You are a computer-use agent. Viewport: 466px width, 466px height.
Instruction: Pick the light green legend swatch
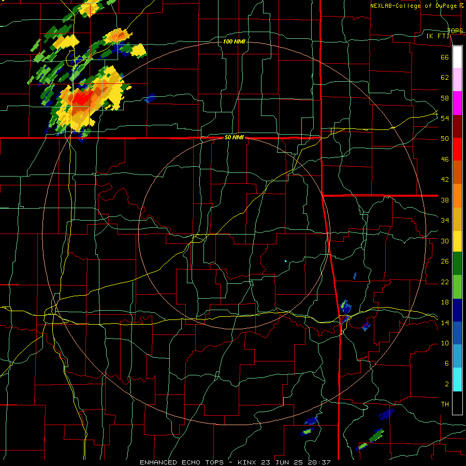click(457, 287)
